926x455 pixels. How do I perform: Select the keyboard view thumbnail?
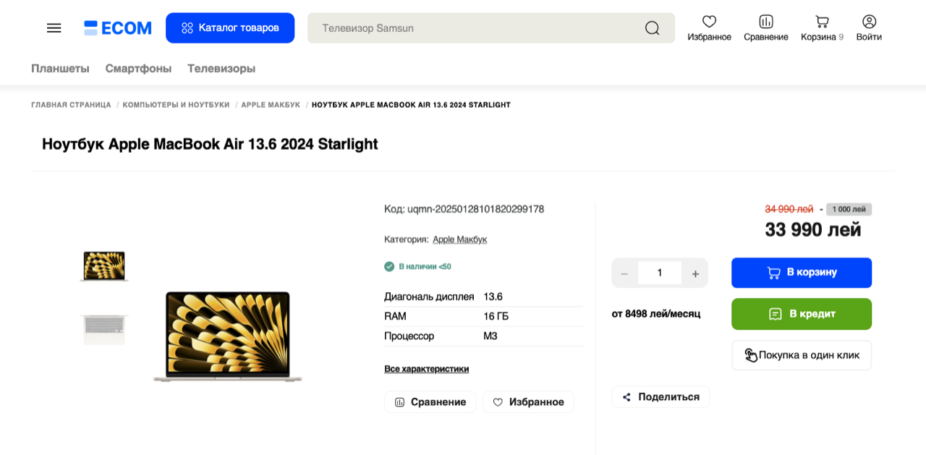[104, 329]
